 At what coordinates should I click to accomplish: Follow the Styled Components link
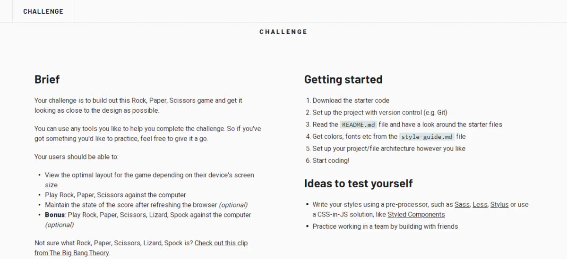tap(416, 214)
